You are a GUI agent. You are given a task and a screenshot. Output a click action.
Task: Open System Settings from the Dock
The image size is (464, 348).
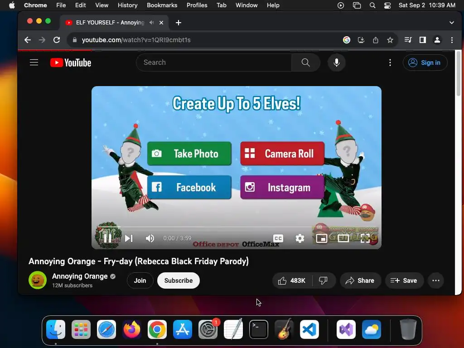point(208,329)
